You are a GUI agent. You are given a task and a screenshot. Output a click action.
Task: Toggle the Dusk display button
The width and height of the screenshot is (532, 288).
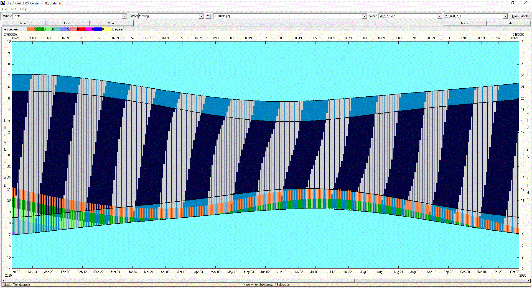[67, 23]
